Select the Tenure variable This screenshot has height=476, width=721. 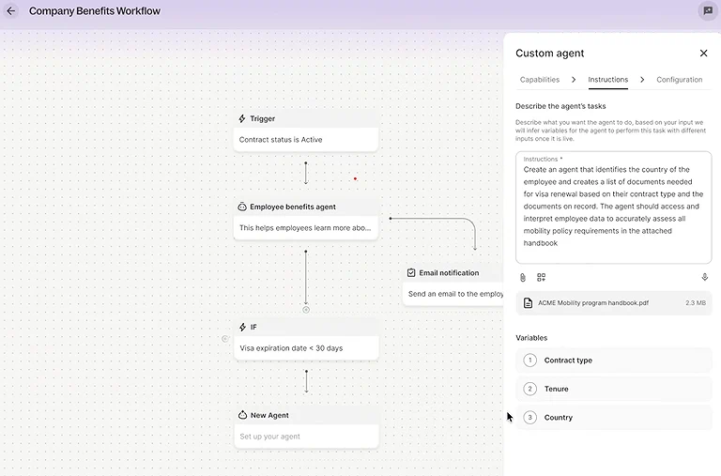(614, 389)
